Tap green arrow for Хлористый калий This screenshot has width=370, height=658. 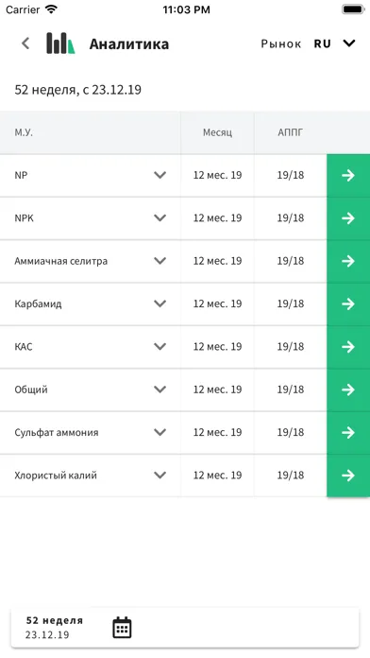tap(348, 476)
